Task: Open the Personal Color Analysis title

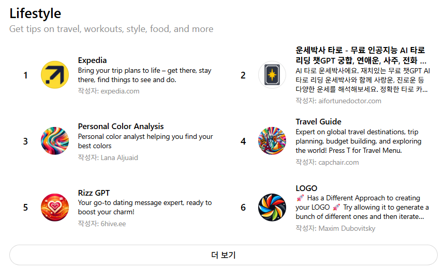Action: click(x=121, y=126)
